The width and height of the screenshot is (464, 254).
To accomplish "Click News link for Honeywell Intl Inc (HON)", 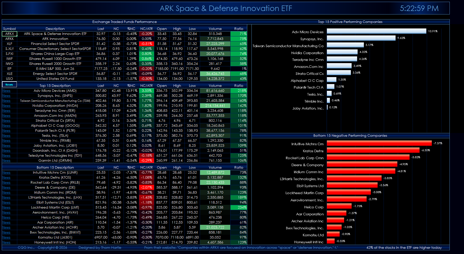I will (x=6, y=243).
